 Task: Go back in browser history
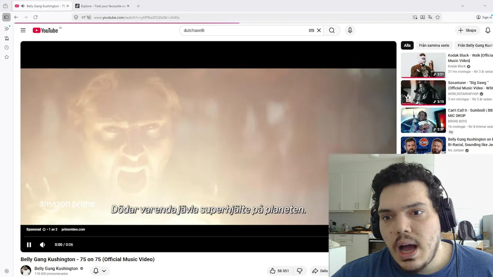click(x=16, y=17)
